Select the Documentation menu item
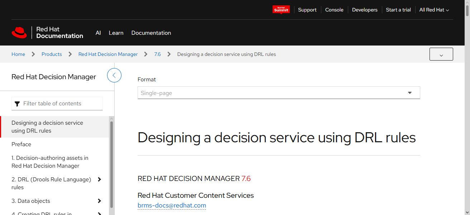Image resolution: width=470 pixels, height=215 pixels. pos(151,33)
